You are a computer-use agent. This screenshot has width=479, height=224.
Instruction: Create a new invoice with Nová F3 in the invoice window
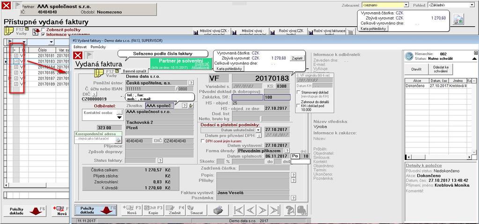(x=132, y=210)
